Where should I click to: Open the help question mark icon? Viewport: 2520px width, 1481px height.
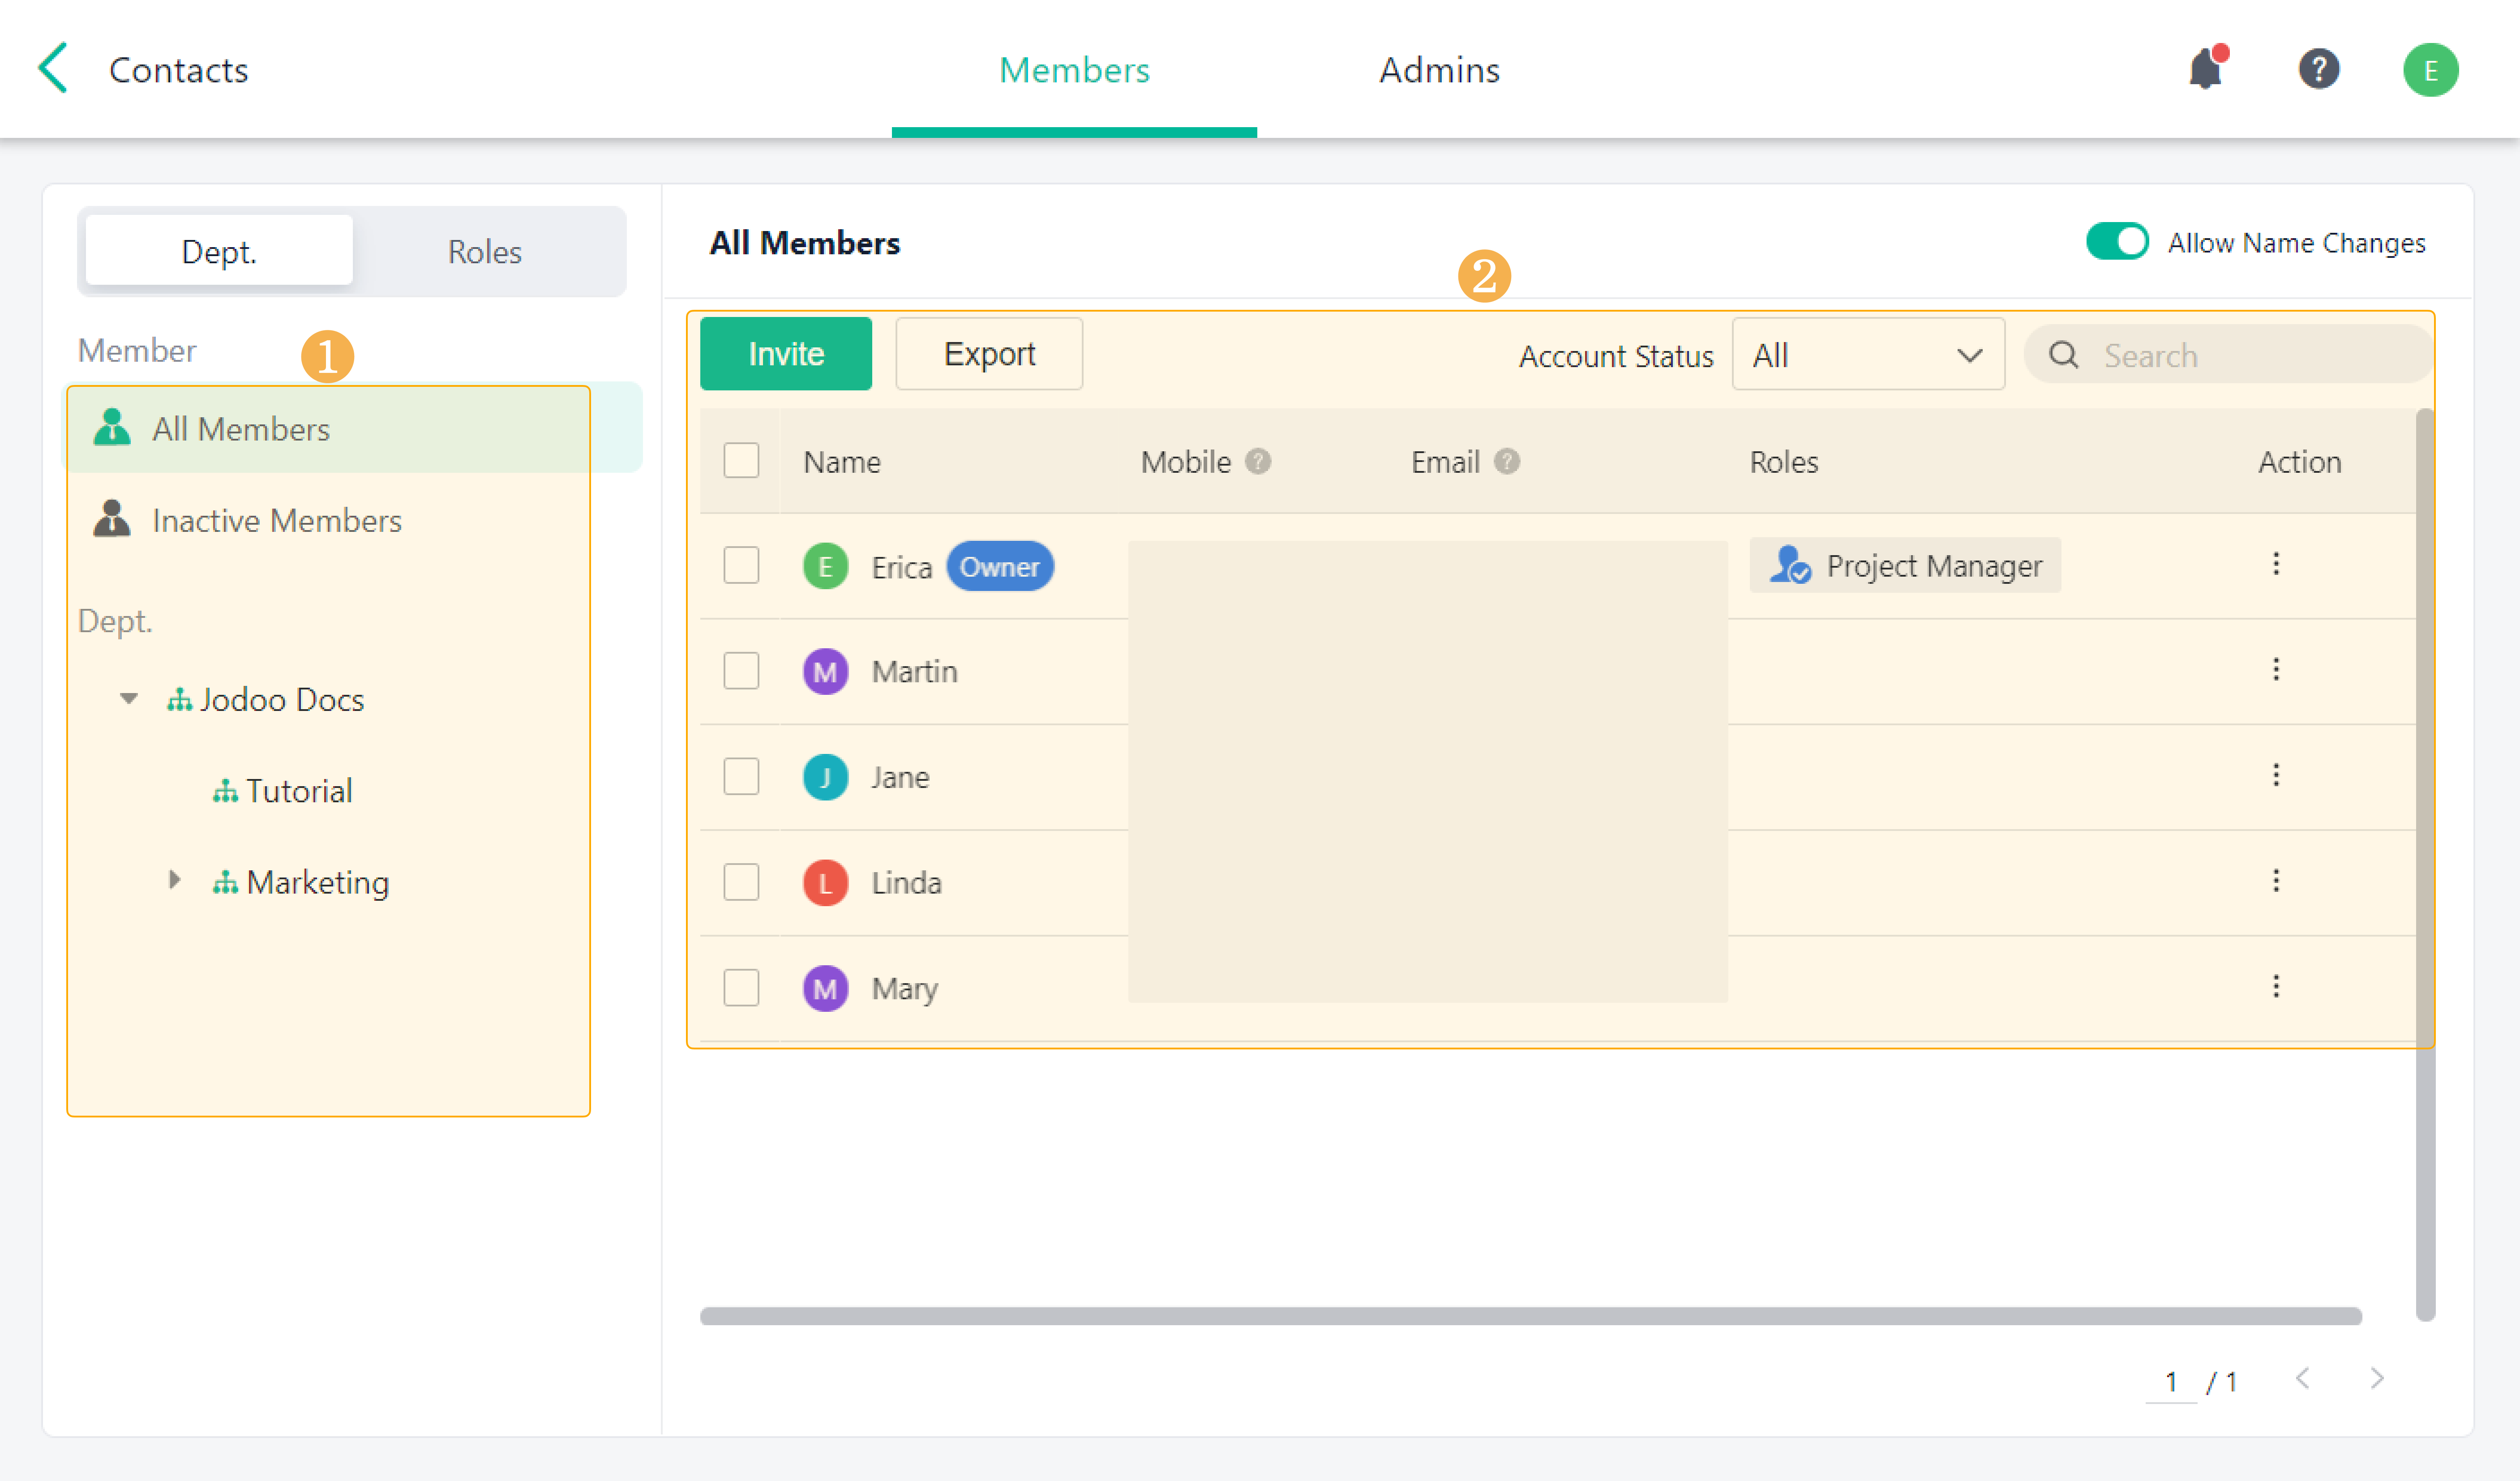[2318, 69]
